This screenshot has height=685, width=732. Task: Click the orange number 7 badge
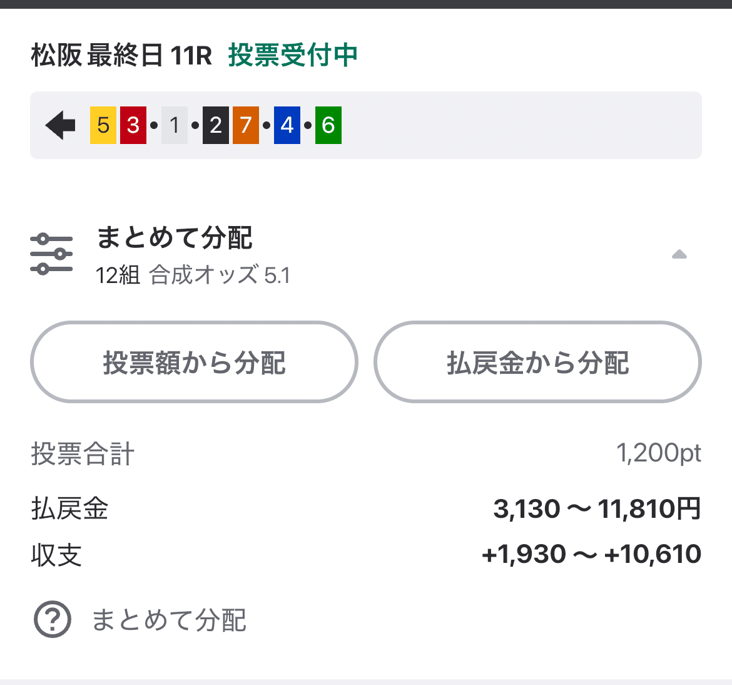coord(245,125)
